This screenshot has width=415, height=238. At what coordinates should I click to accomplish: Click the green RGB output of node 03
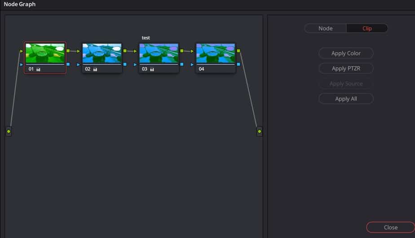(182, 51)
